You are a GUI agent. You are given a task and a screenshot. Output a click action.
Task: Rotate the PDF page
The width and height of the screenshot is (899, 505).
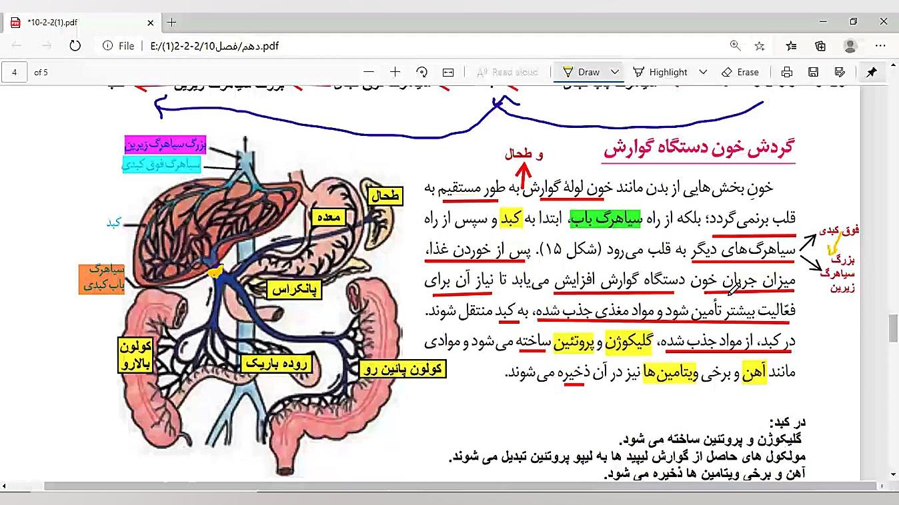coord(421,72)
